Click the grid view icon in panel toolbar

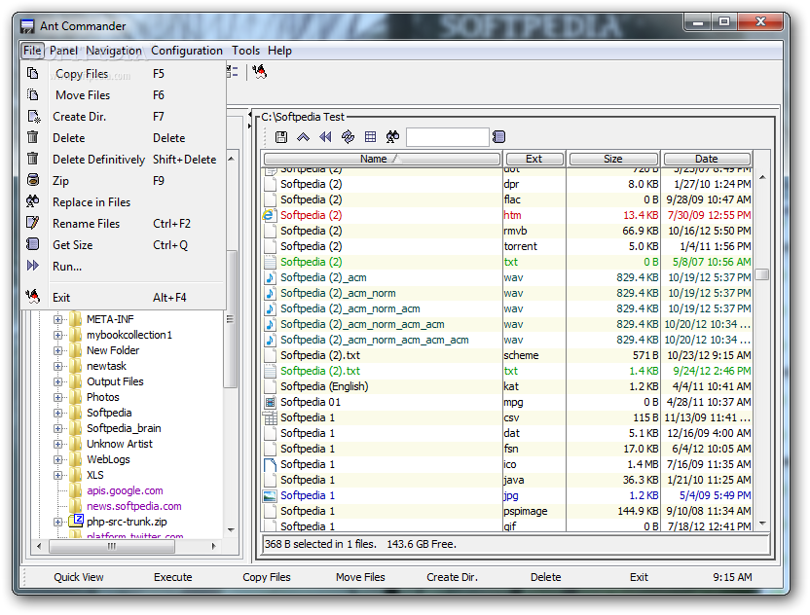[x=370, y=137]
